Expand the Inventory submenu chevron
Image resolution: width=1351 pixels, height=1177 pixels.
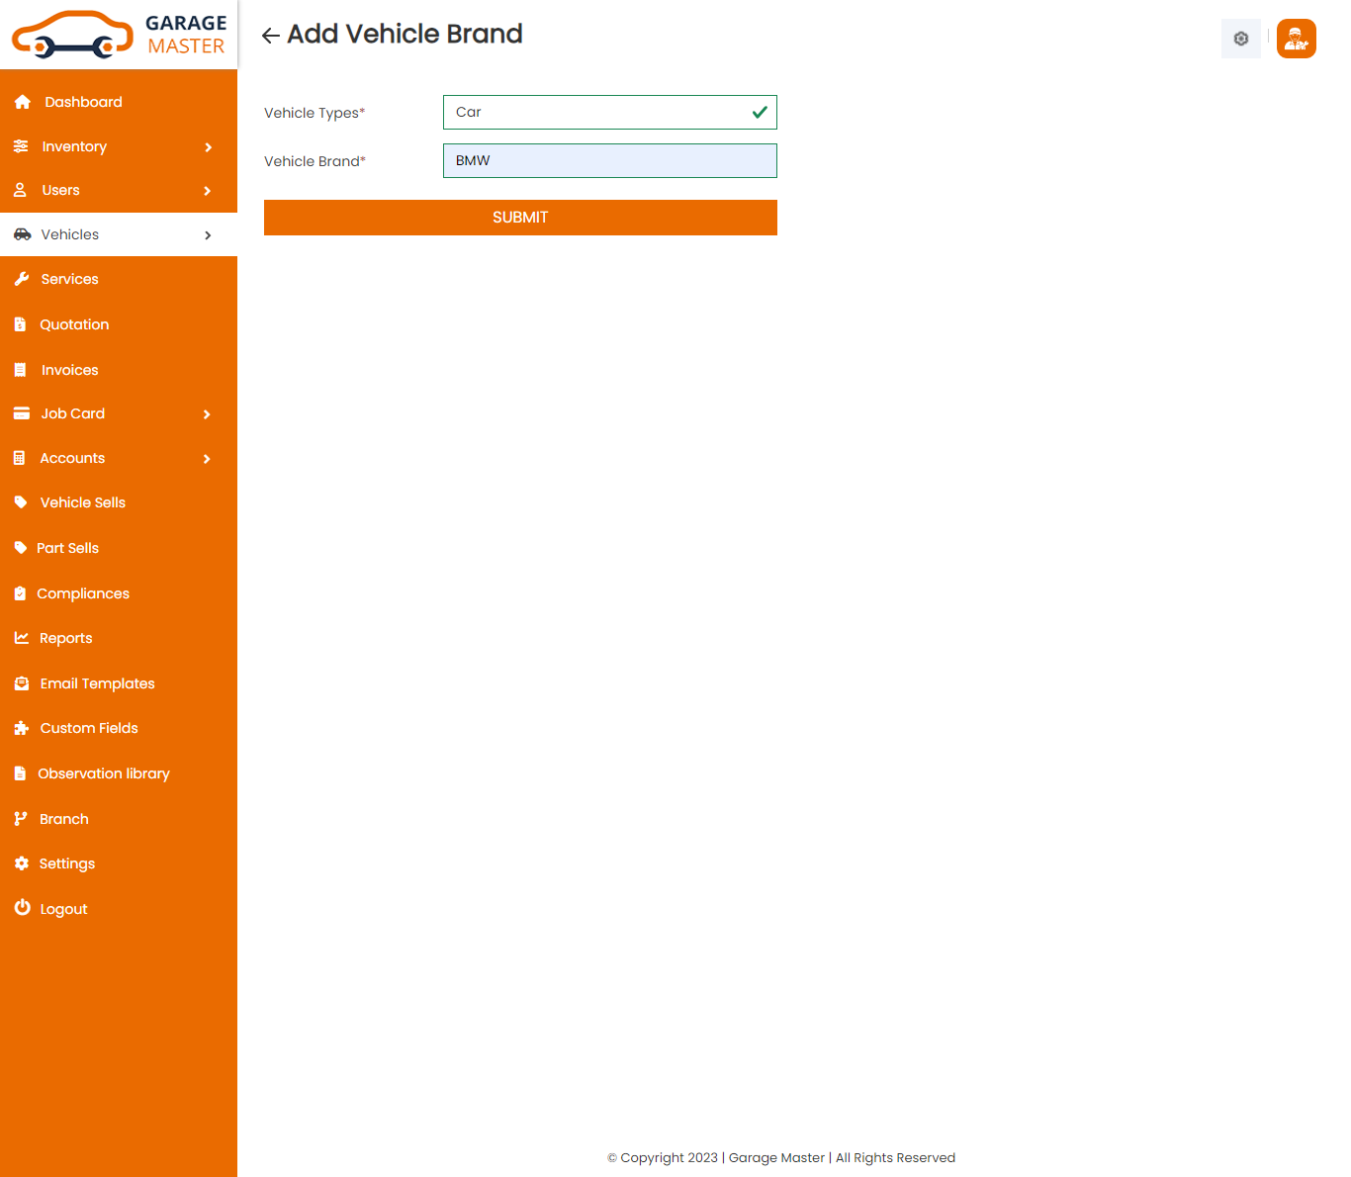[x=208, y=147]
